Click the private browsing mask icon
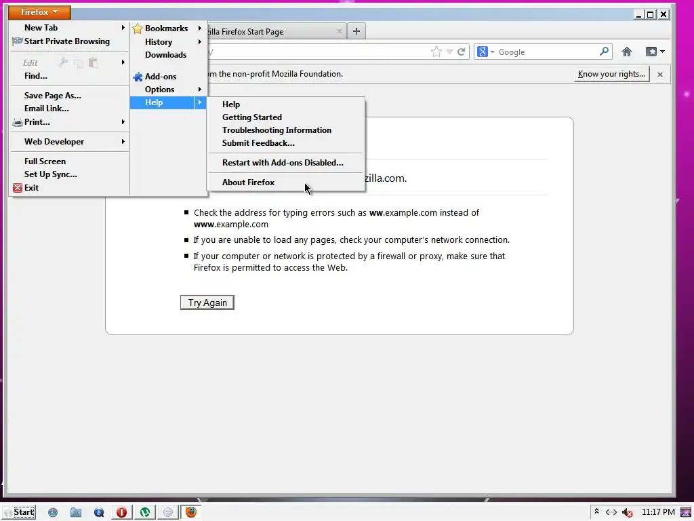This screenshot has height=521, width=694. tap(17, 41)
